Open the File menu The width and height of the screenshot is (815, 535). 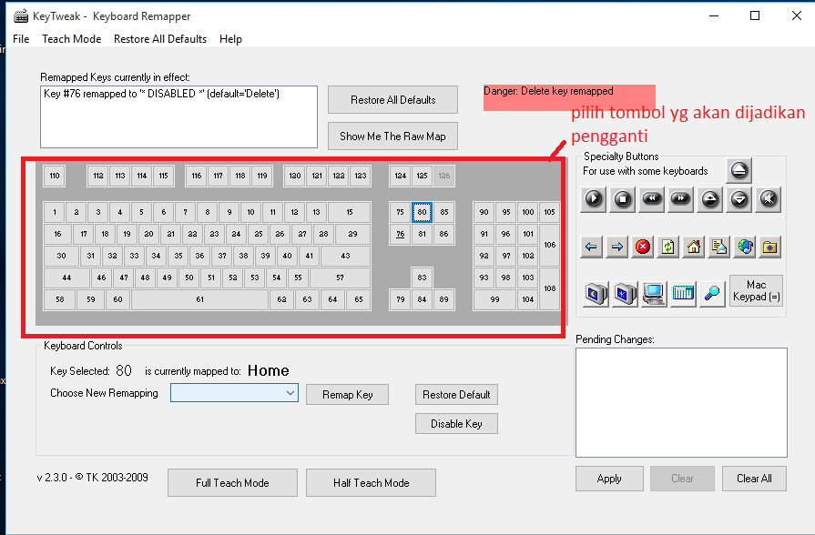pyautogui.click(x=21, y=39)
